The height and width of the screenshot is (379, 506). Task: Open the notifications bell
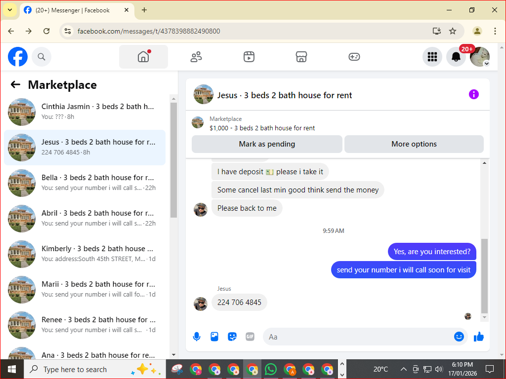click(456, 57)
